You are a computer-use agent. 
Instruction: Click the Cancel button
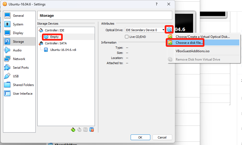click(x=162, y=137)
